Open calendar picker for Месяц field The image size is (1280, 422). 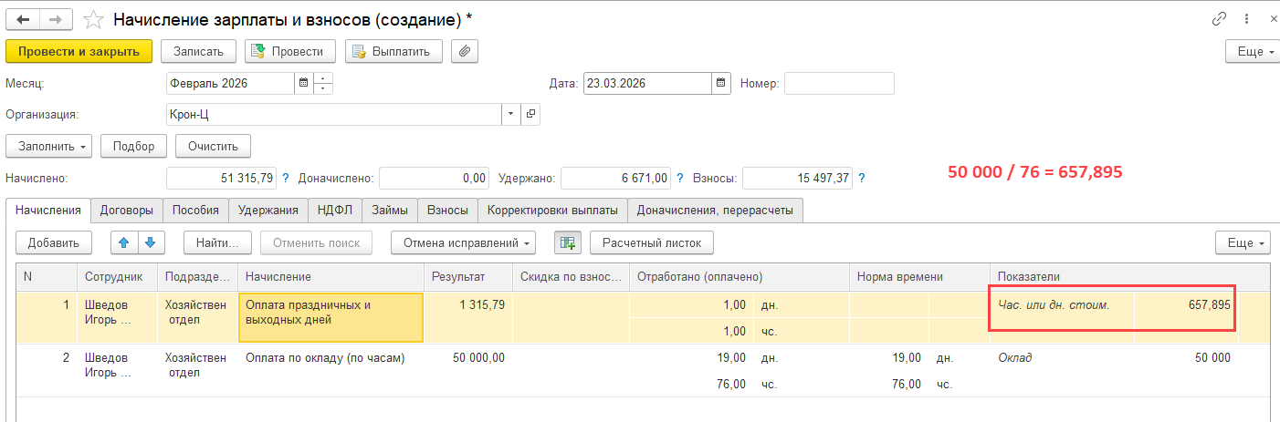click(x=302, y=83)
